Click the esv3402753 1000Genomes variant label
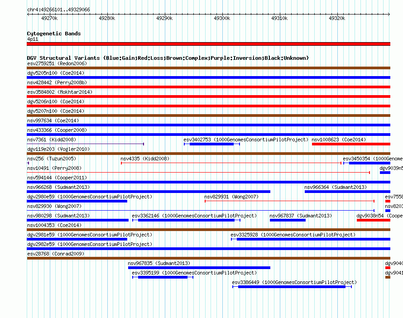 coord(246,140)
